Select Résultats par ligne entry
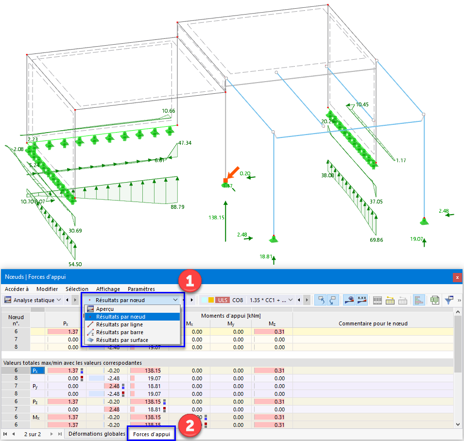Screen dimensions: 464x441 (x=132, y=324)
